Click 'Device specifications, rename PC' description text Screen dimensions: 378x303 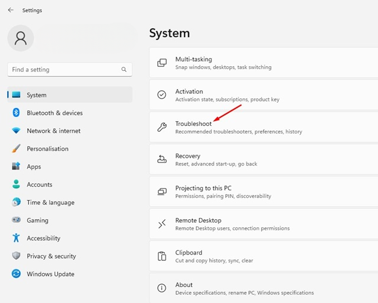[245, 292]
